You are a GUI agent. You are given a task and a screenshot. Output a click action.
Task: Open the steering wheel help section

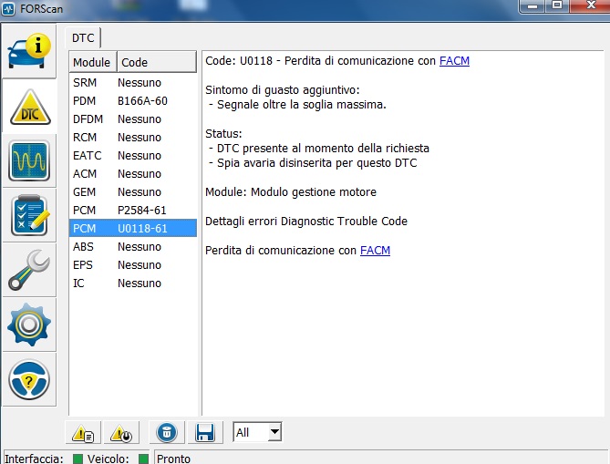(29, 379)
